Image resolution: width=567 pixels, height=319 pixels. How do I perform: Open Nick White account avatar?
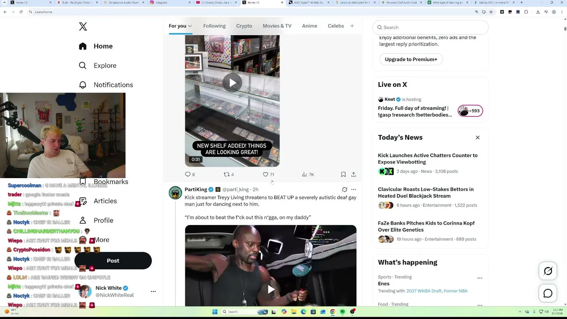tap(85, 292)
